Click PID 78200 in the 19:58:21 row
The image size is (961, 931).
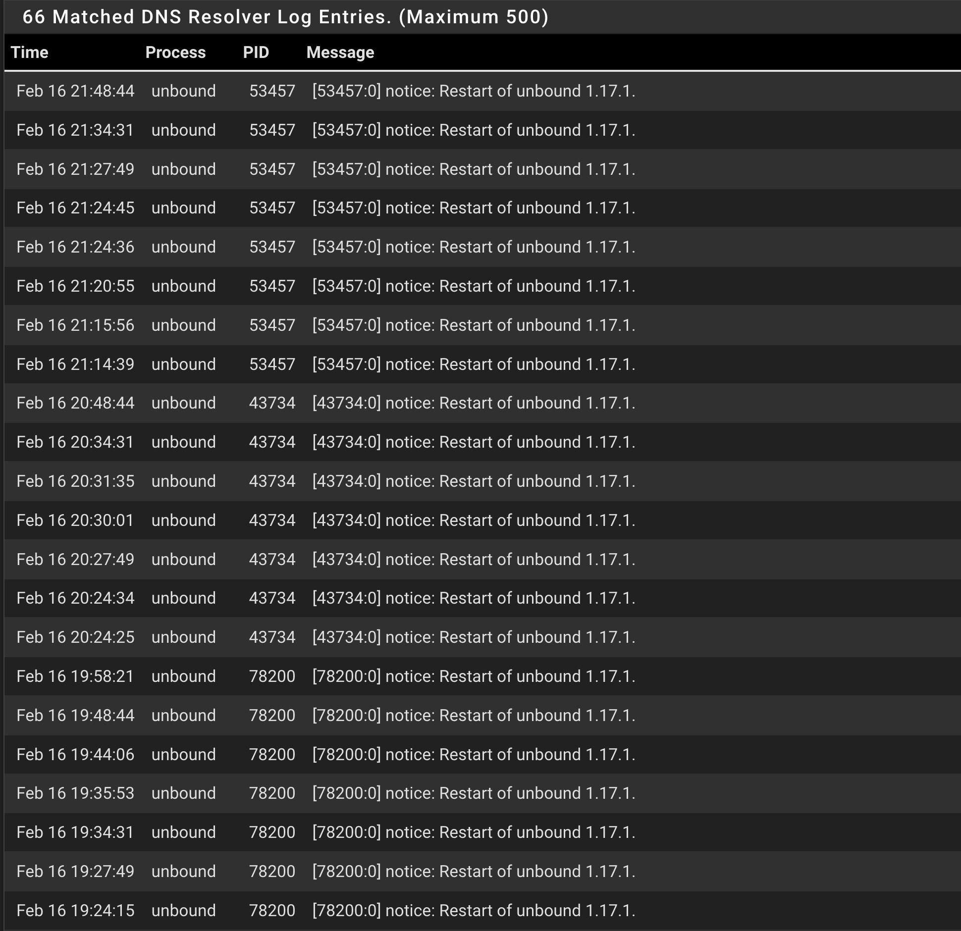pos(272,676)
